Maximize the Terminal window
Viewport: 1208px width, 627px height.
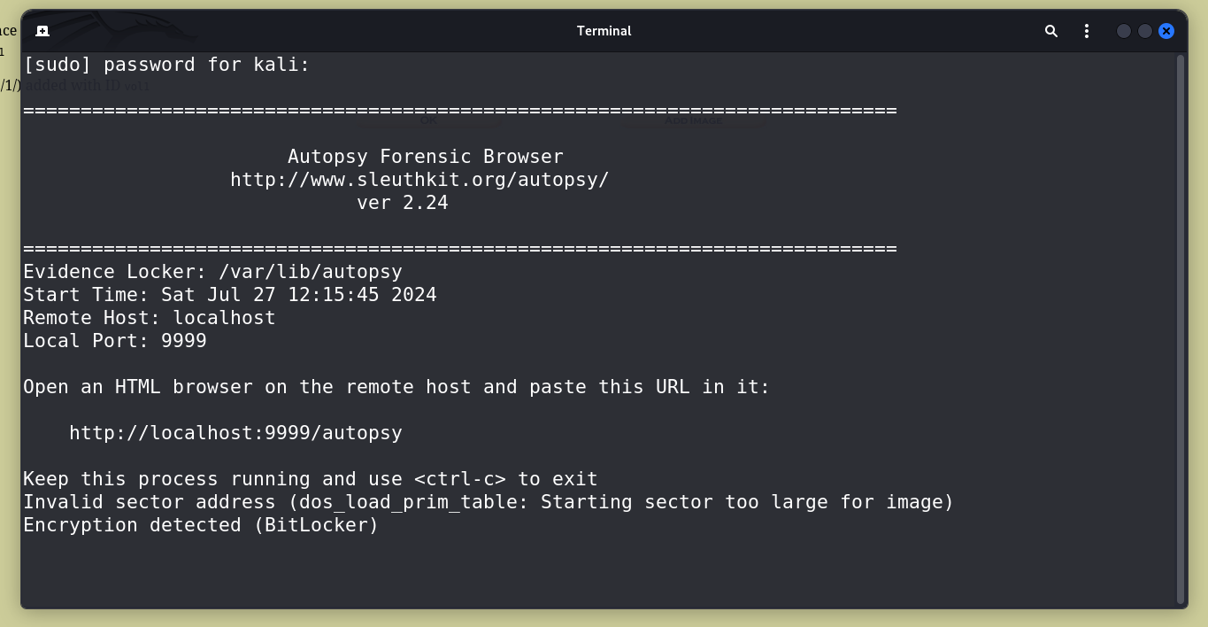point(1145,31)
